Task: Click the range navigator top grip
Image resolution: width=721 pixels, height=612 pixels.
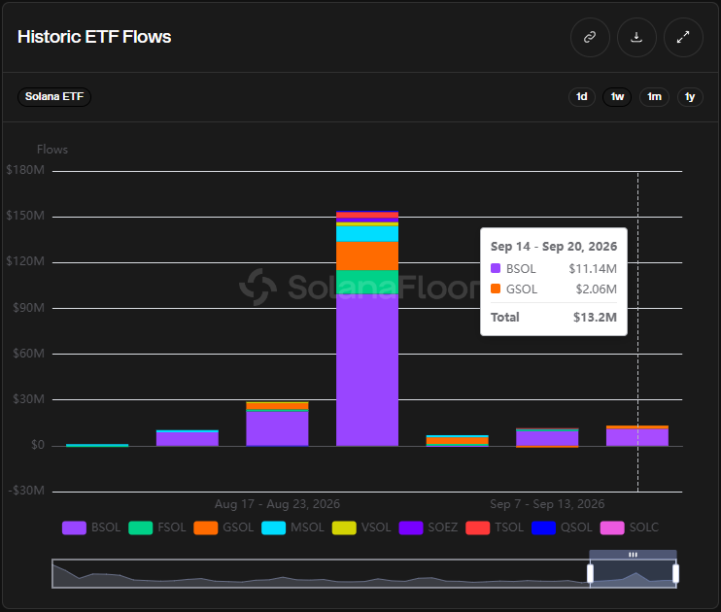Action: (633, 555)
